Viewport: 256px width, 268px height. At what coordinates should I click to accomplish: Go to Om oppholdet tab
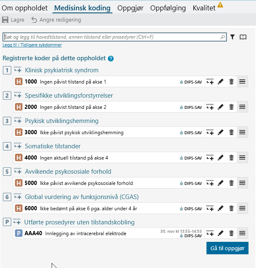[x=25, y=8]
